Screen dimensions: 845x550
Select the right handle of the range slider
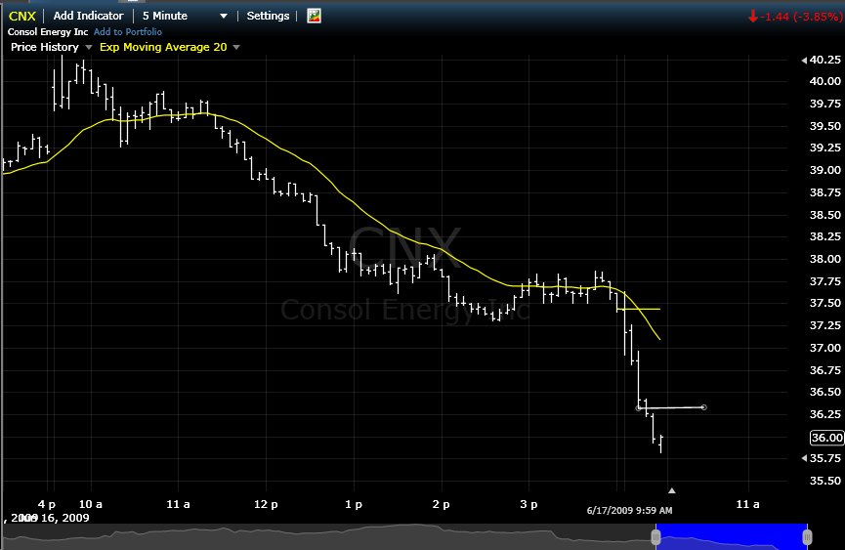point(807,537)
